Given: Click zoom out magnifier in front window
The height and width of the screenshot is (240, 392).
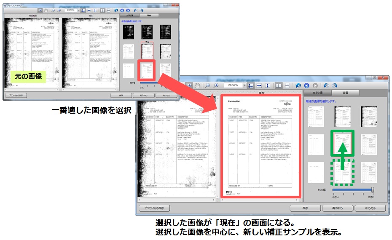Looking at the screenshot, I should tap(207, 85).
